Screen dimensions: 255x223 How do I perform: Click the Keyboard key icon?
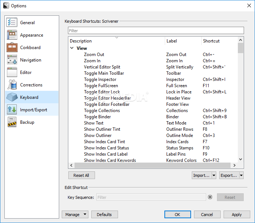tap(12, 97)
